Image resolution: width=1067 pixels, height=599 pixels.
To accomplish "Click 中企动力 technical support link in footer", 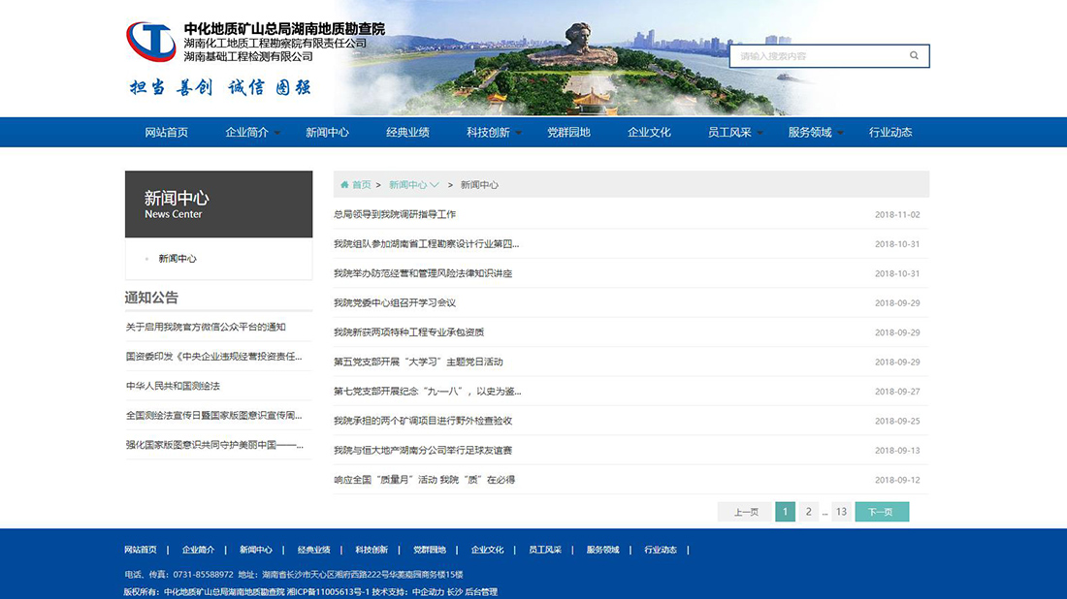I will pyautogui.click(x=428, y=592).
